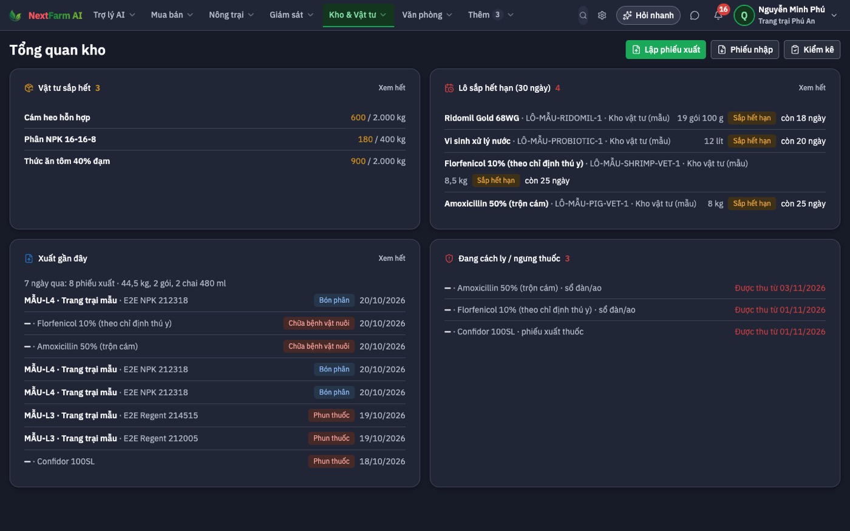Open Phiếu nhập button
Viewport: 850px width, 531px height.
[745, 50]
